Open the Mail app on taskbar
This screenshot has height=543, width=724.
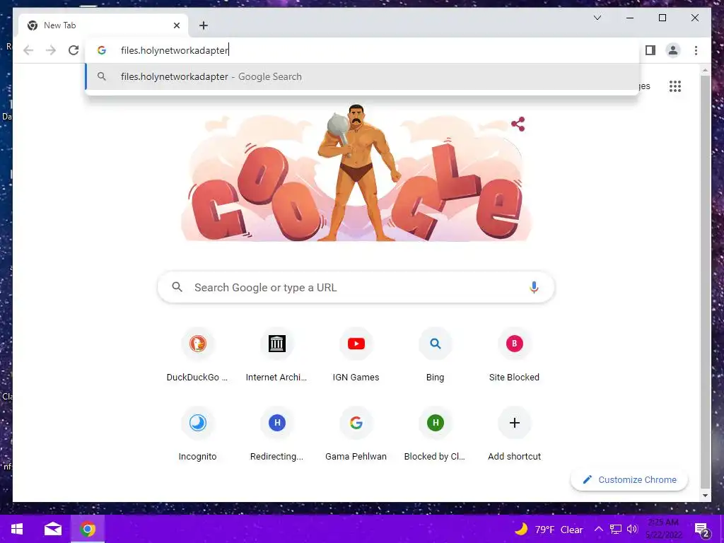click(x=52, y=529)
